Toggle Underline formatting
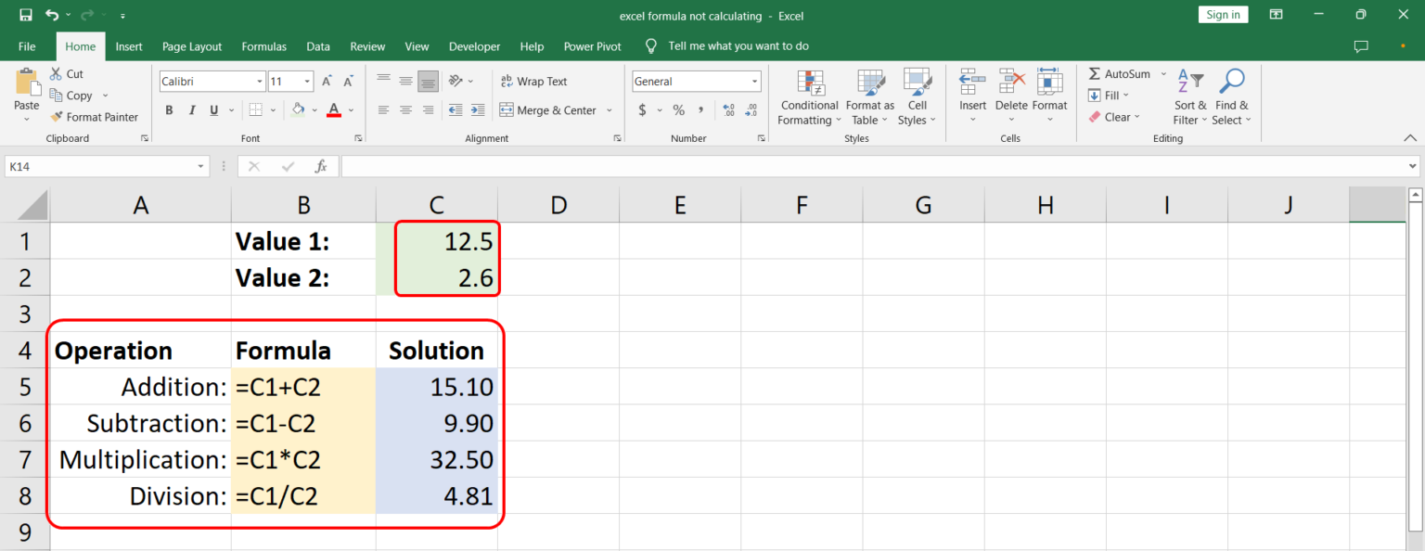This screenshot has height=551, width=1425. [212, 109]
